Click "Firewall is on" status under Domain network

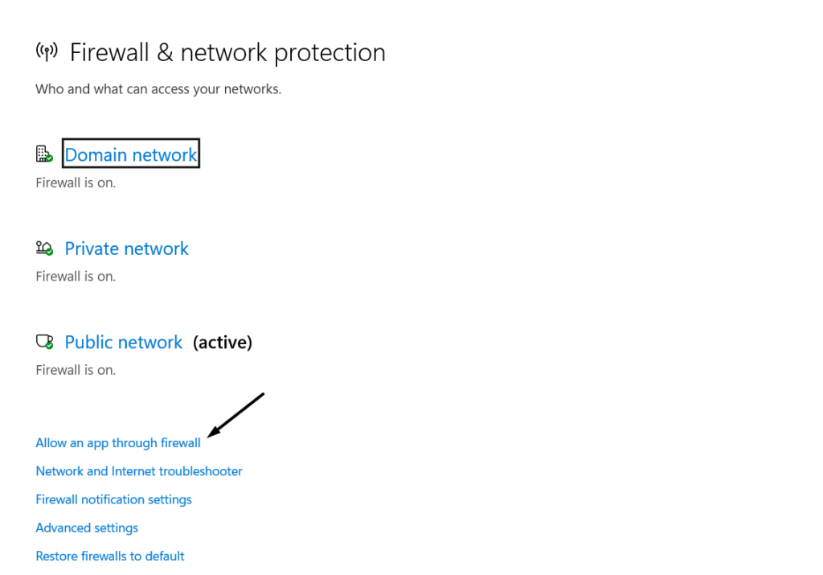(76, 183)
